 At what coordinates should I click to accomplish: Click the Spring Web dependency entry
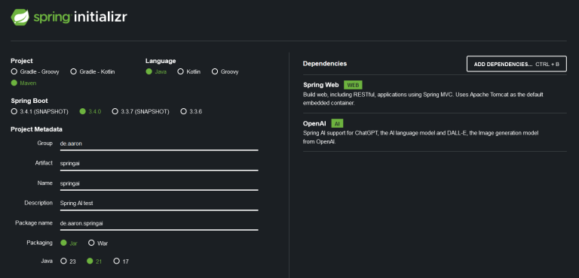click(x=434, y=94)
